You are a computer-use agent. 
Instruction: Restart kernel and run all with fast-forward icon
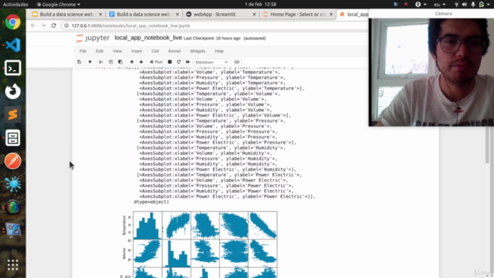(188, 62)
